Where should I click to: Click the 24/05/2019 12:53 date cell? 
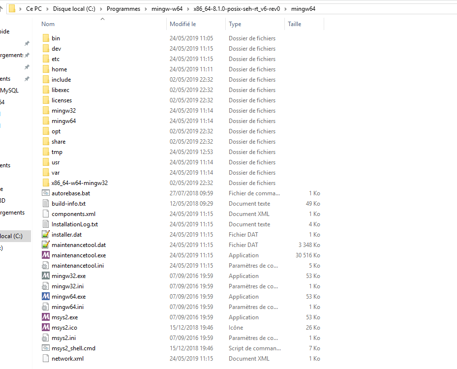coord(191,152)
